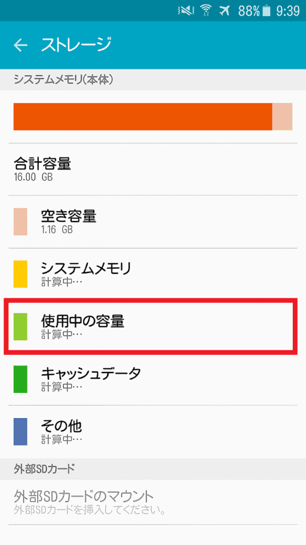The width and height of the screenshot is (306, 545).
Task: Tap the peach swatch beside 空き容量
Action: [x=20, y=222]
